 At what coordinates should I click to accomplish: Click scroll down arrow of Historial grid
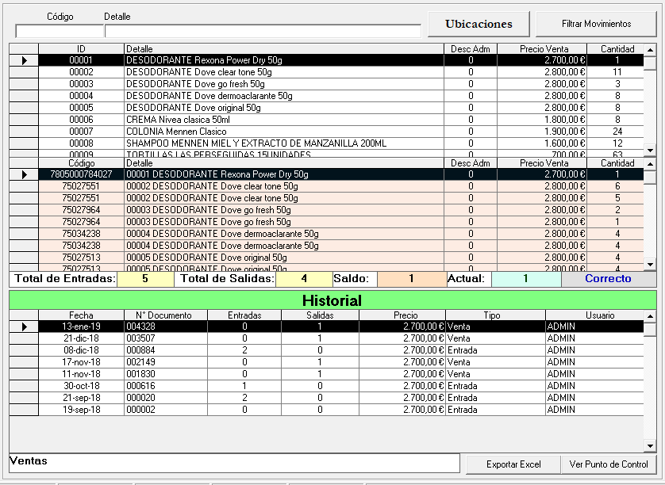pos(650,445)
